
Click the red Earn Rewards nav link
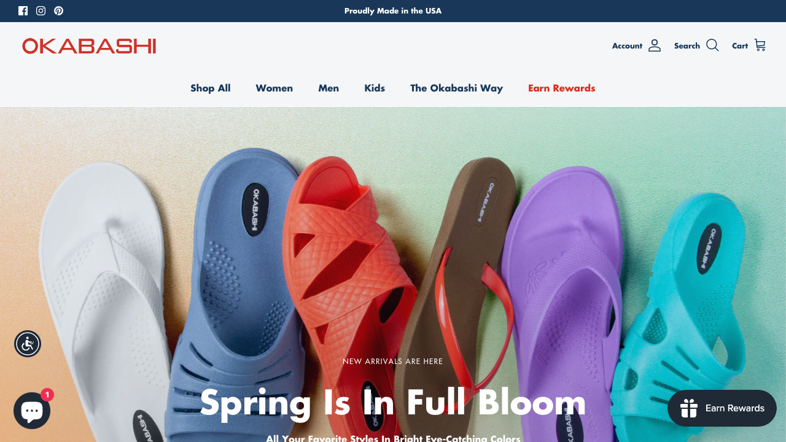562,88
